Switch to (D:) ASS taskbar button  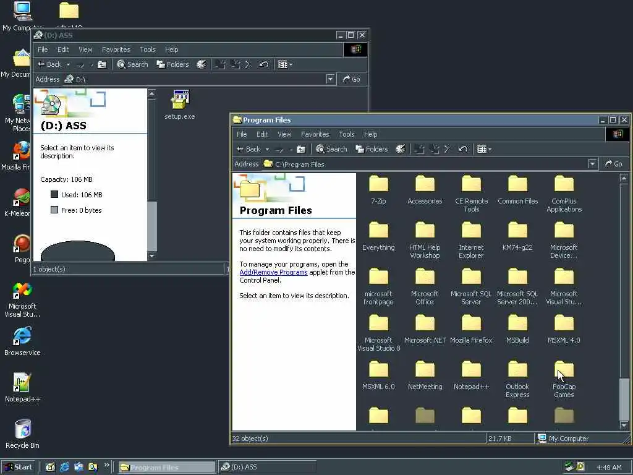click(x=266, y=467)
